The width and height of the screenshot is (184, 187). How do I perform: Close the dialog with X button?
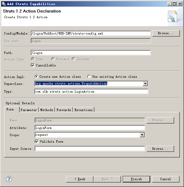pos(180,4)
